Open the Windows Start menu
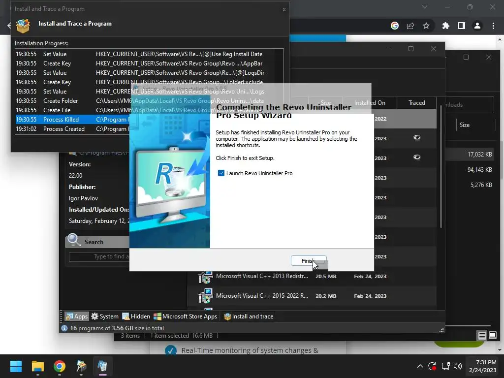 16,366
